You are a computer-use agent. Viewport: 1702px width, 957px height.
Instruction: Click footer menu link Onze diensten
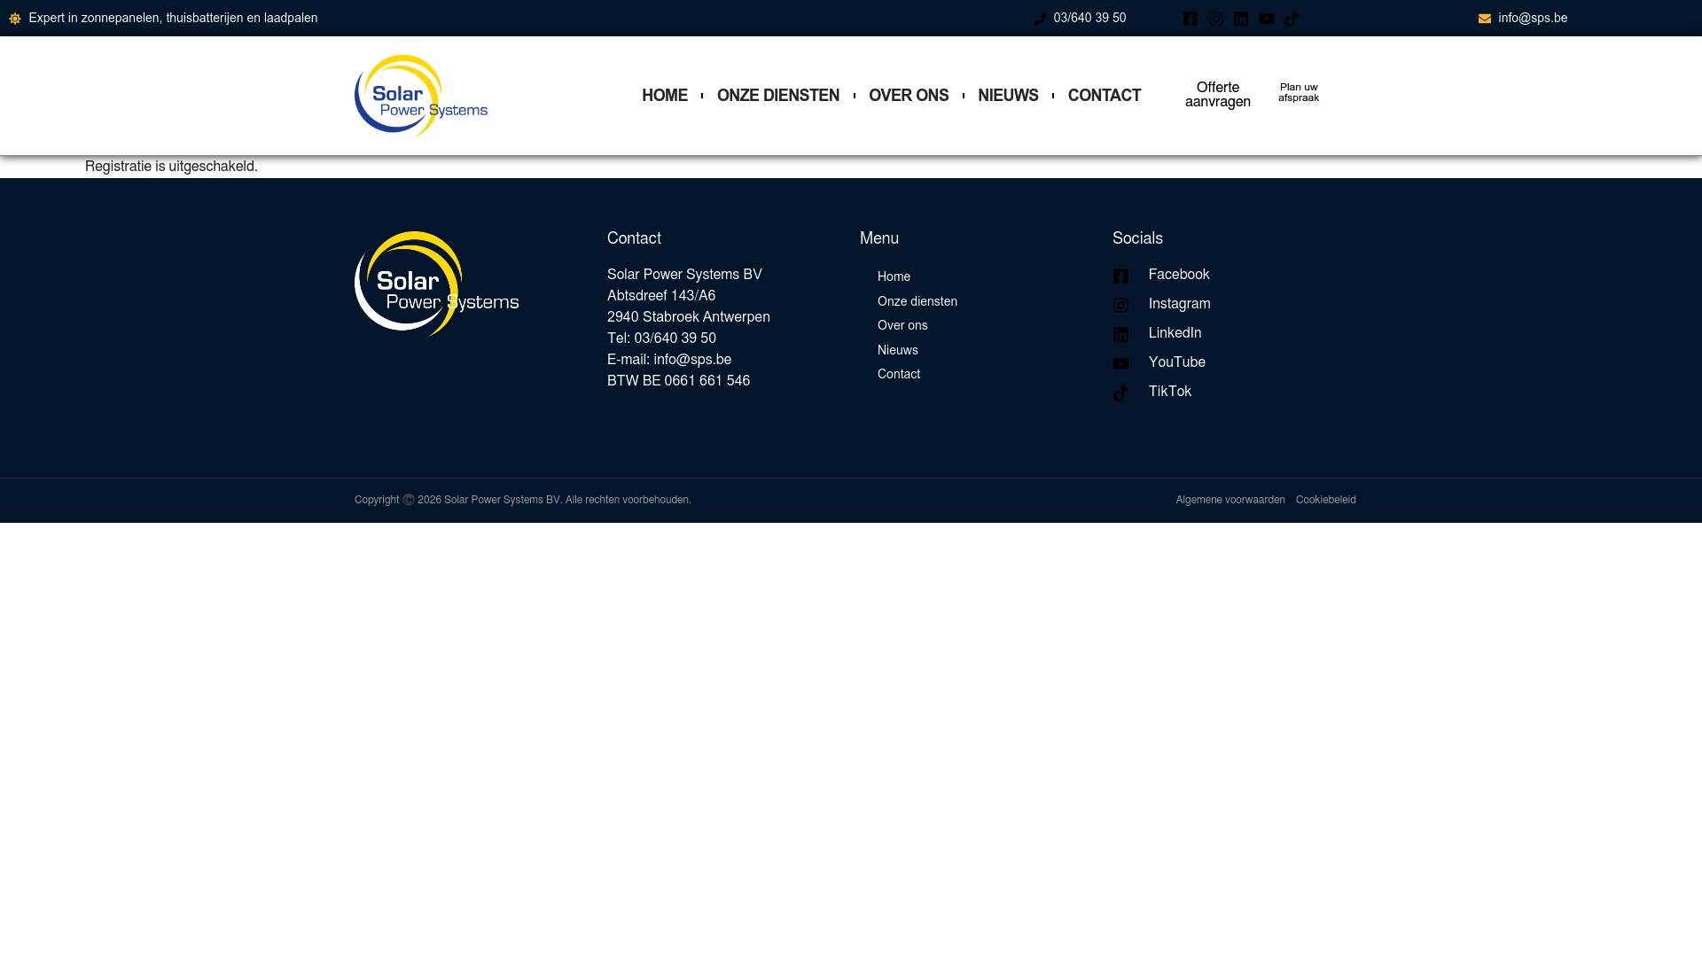click(917, 301)
